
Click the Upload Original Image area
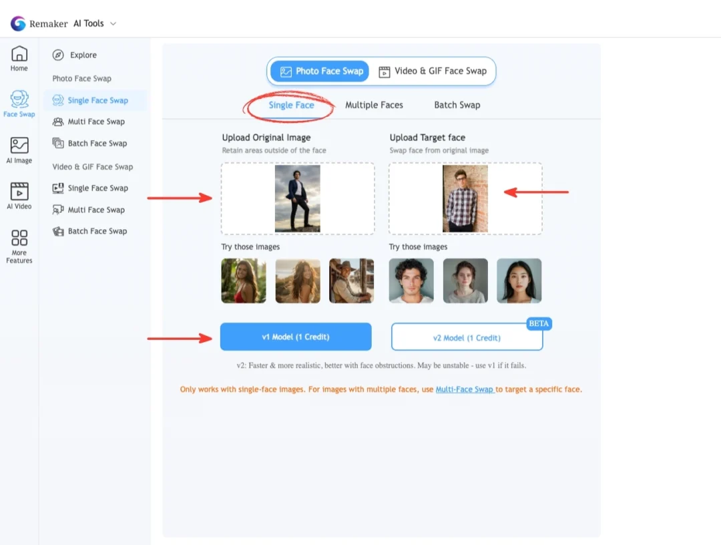(x=297, y=198)
